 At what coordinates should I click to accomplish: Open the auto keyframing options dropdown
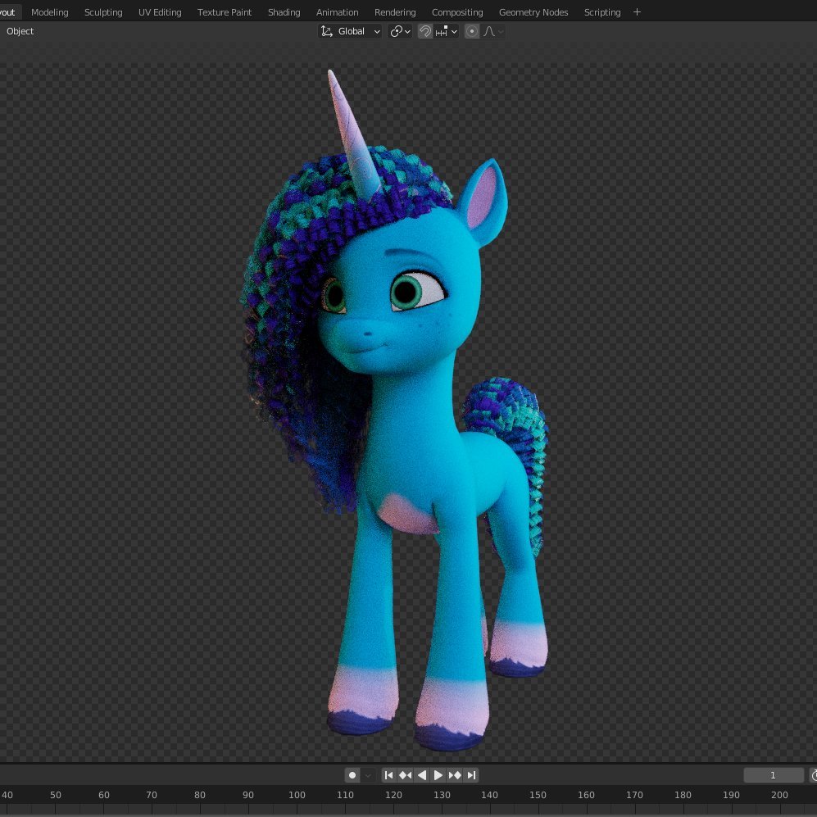click(x=368, y=775)
